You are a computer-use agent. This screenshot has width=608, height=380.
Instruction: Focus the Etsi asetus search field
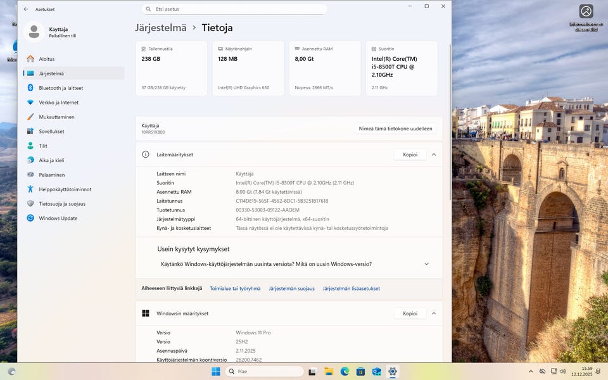pyautogui.click(x=234, y=9)
